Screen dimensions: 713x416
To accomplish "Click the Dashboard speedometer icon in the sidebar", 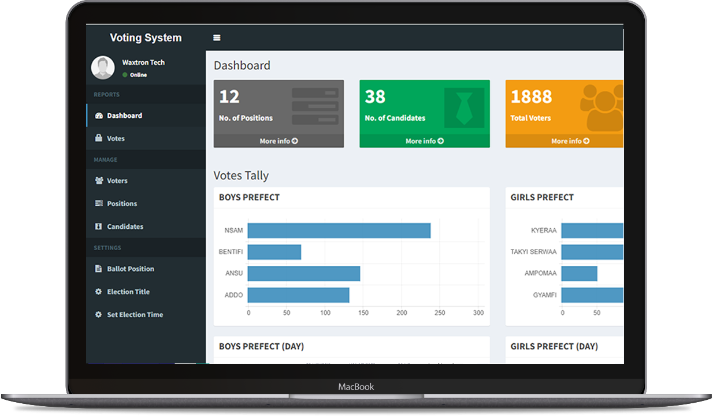I will pos(98,116).
